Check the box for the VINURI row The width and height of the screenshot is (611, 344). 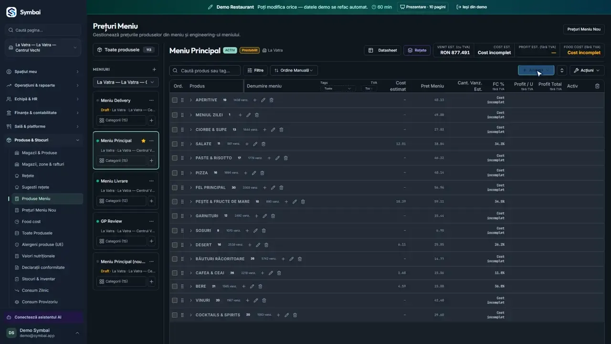click(x=175, y=301)
